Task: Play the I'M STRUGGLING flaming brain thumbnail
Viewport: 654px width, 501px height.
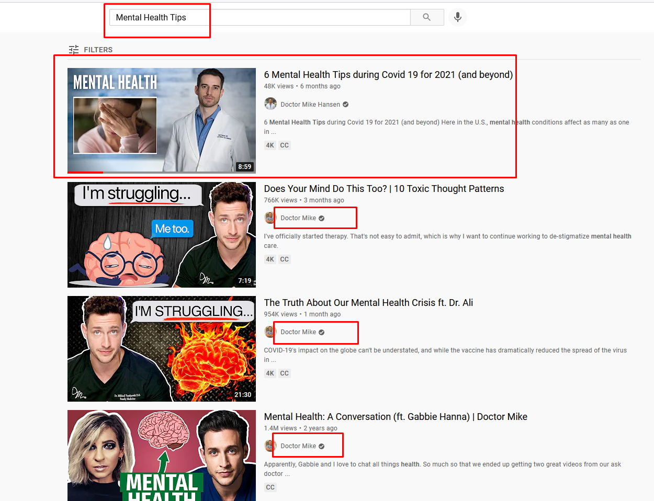Action: click(162, 349)
